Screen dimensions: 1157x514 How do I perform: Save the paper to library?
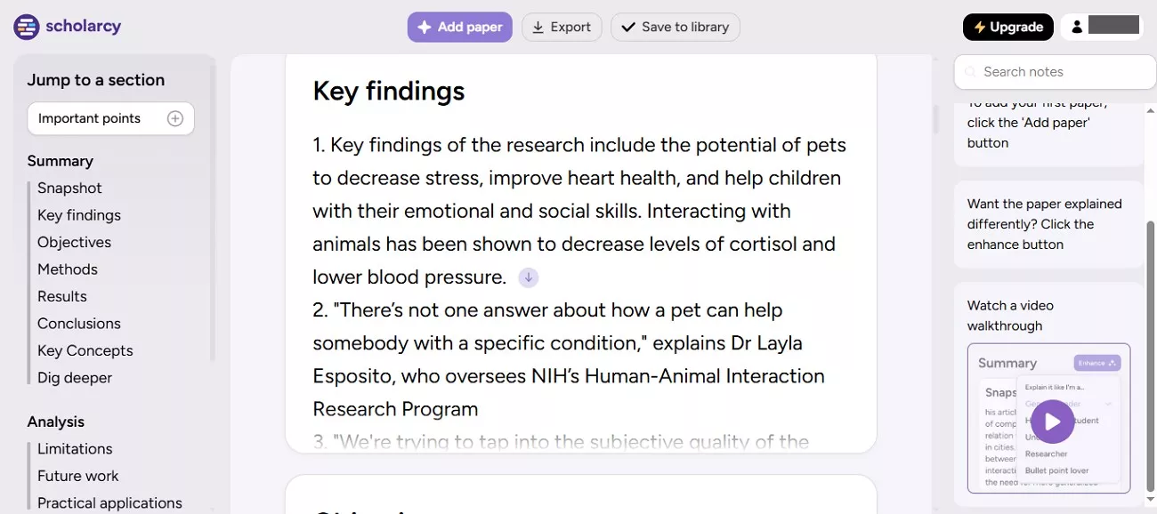click(675, 27)
